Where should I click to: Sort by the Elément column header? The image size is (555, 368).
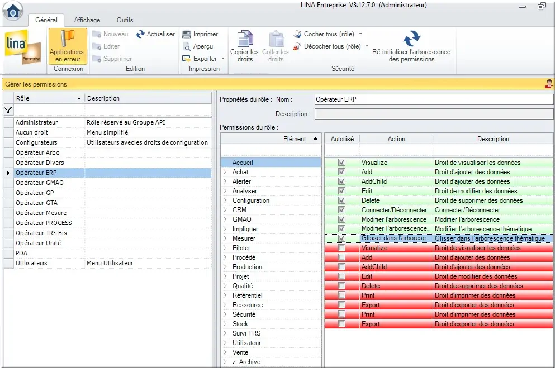tap(271, 139)
